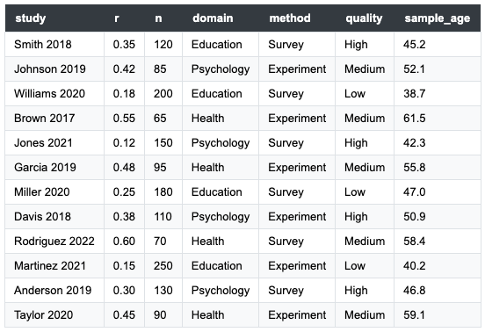Select Brown 2017 sample size 65
Viewport: 485px width, 332px height.
tap(163, 118)
